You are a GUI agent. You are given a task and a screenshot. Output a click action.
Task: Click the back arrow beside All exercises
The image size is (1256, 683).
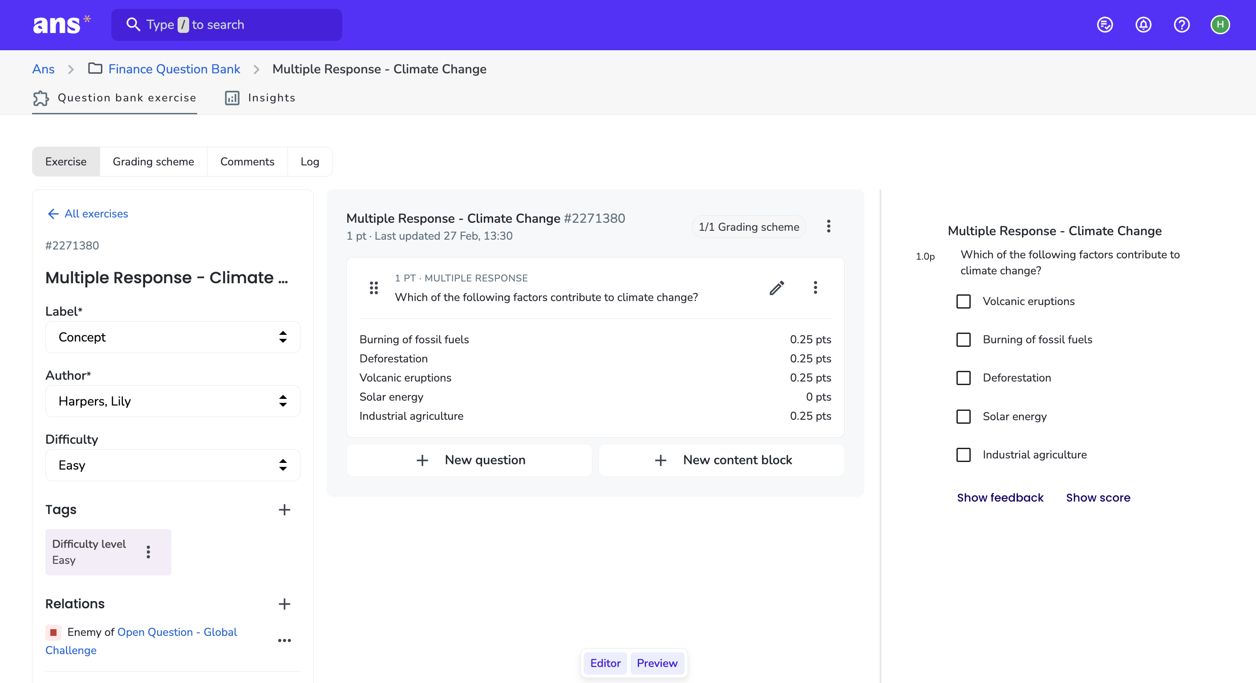[53, 214]
